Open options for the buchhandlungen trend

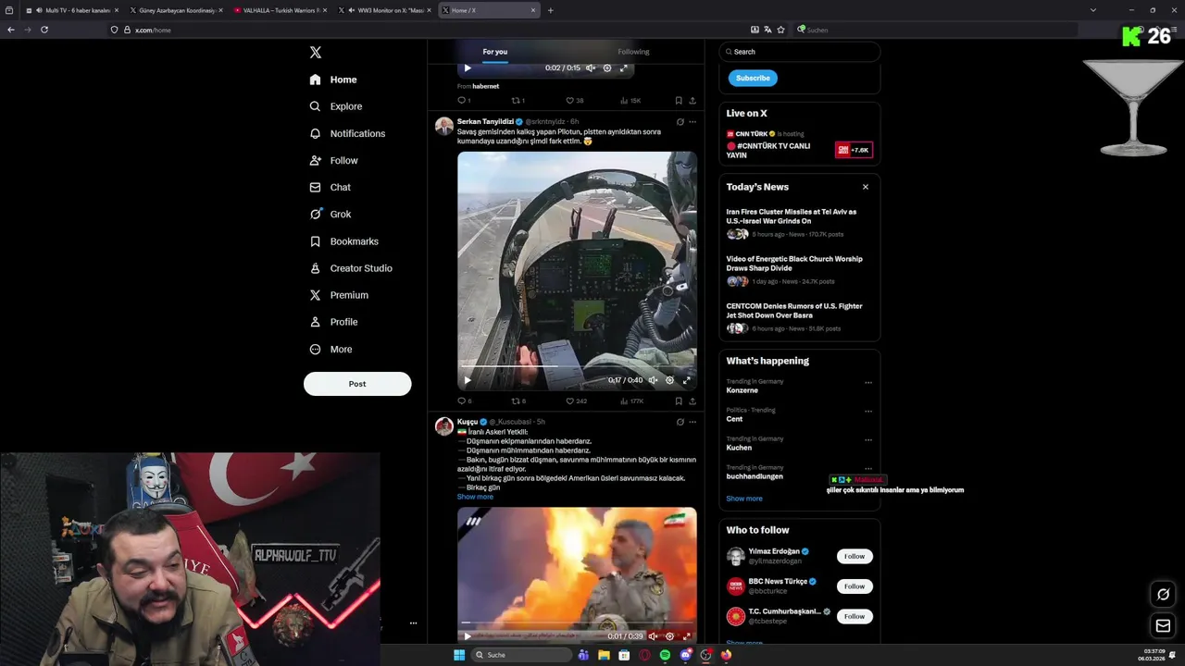[x=868, y=468]
